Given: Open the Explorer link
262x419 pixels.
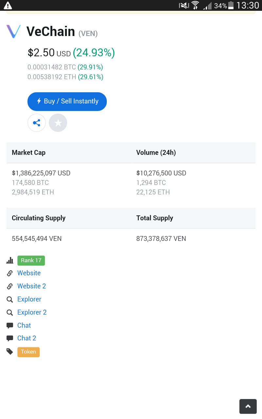Looking at the screenshot, I should (29, 299).
